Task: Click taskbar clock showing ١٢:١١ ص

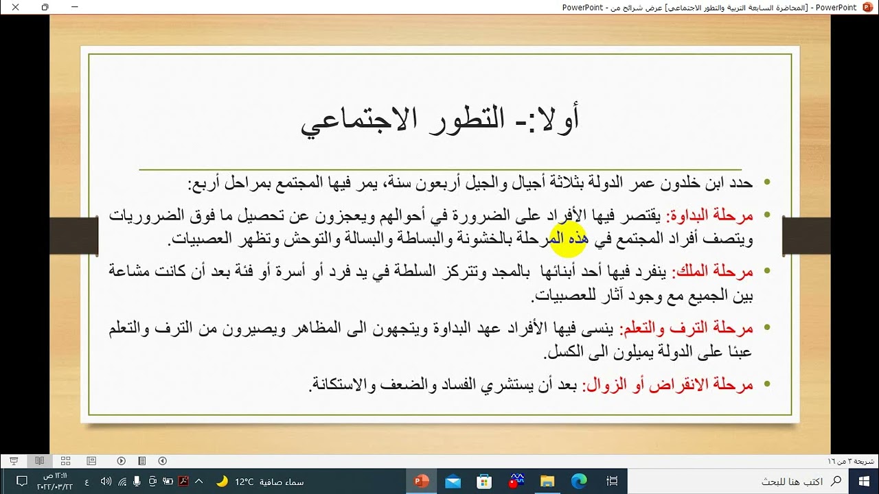Action: 55,482
